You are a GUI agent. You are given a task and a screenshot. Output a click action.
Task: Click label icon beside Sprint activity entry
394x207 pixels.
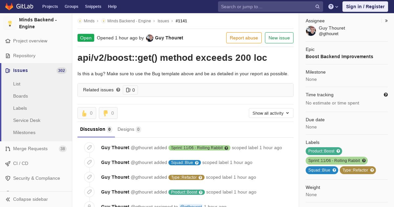89,148
